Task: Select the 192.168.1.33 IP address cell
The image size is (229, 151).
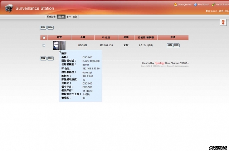Action: (106, 45)
